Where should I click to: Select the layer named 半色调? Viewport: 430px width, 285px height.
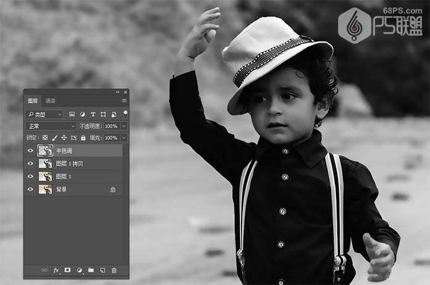[64, 151]
